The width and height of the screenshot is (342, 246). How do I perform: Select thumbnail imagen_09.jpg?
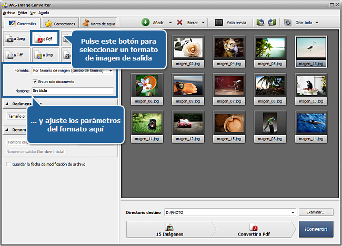click(188, 89)
